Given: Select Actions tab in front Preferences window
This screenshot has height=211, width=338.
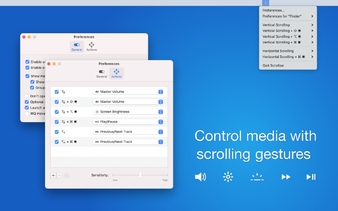Looking at the screenshot, I should coord(117,73).
